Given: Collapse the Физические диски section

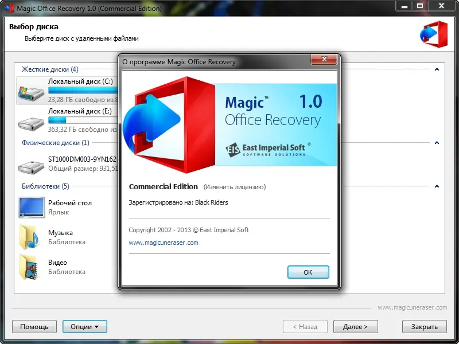Looking at the screenshot, I should click(x=437, y=143).
